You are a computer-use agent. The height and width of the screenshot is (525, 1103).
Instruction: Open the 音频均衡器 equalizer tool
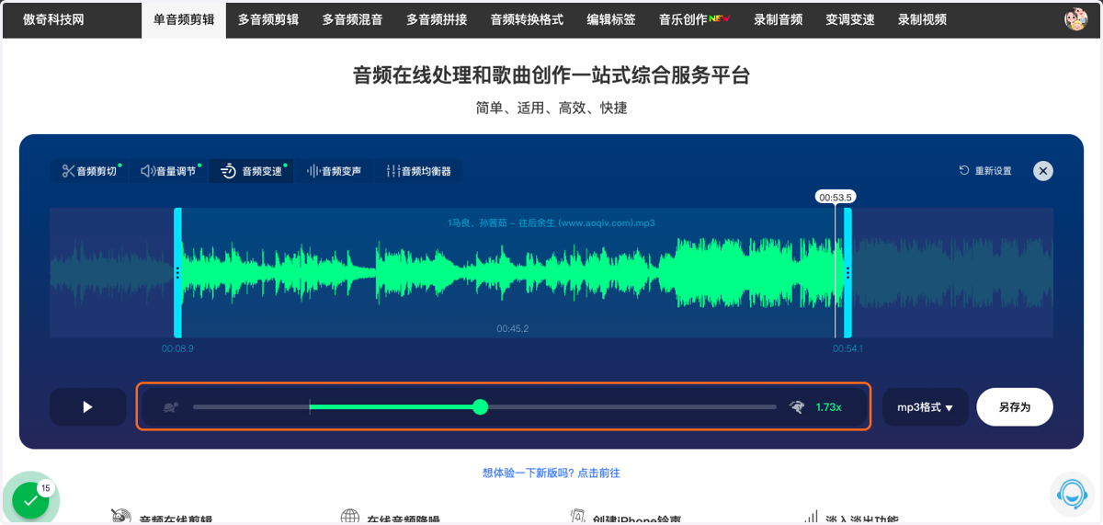point(419,171)
